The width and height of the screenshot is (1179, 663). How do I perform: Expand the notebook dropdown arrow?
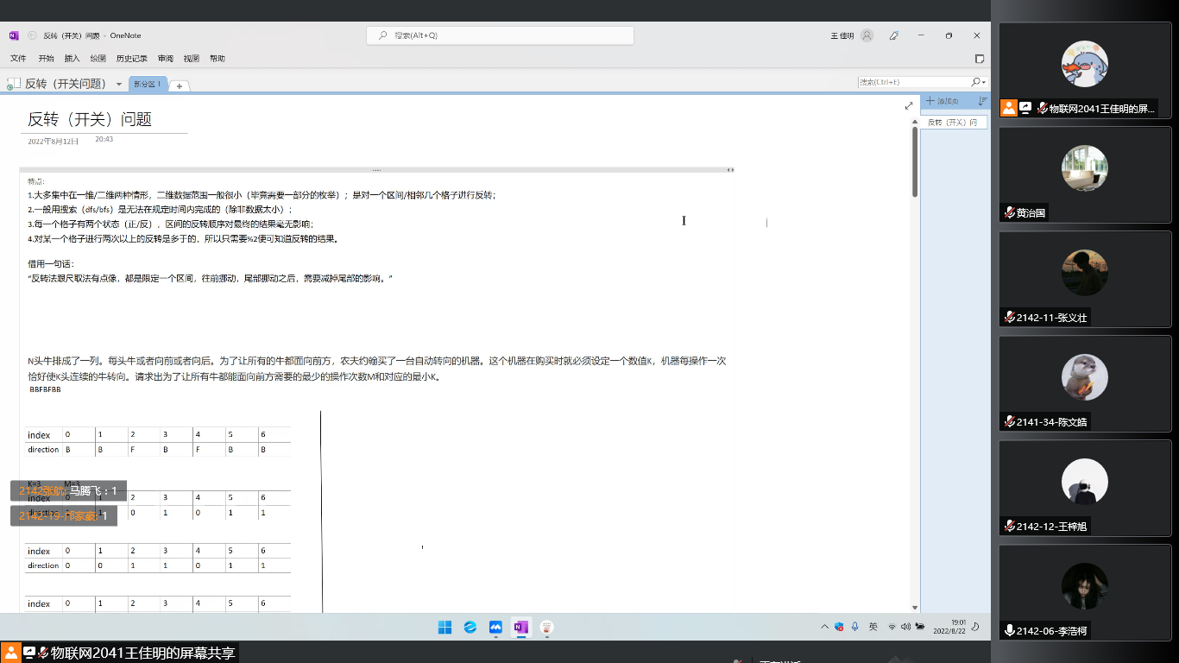tap(118, 85)
